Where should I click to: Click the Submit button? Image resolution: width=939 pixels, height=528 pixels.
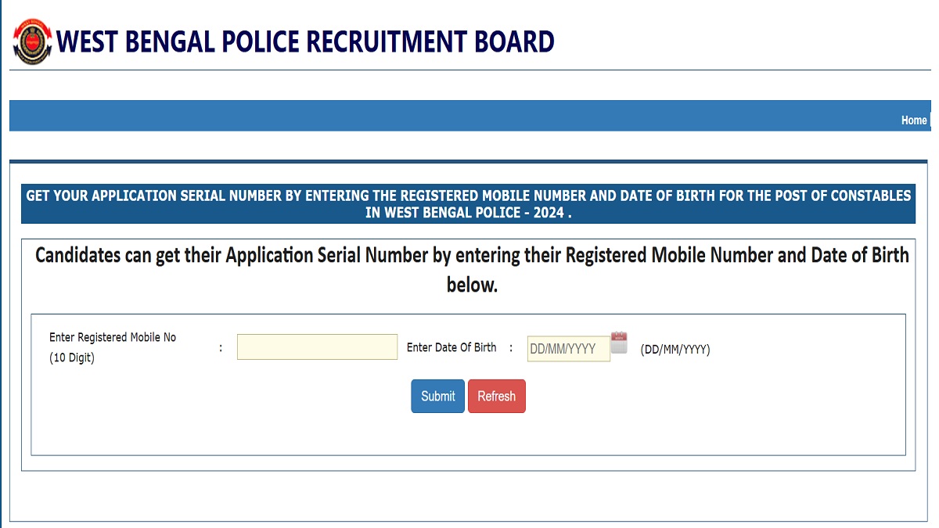[437, 396]
